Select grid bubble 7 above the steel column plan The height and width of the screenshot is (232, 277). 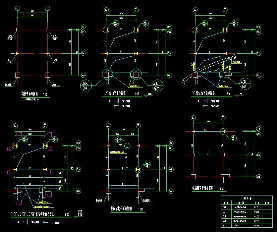48,8
